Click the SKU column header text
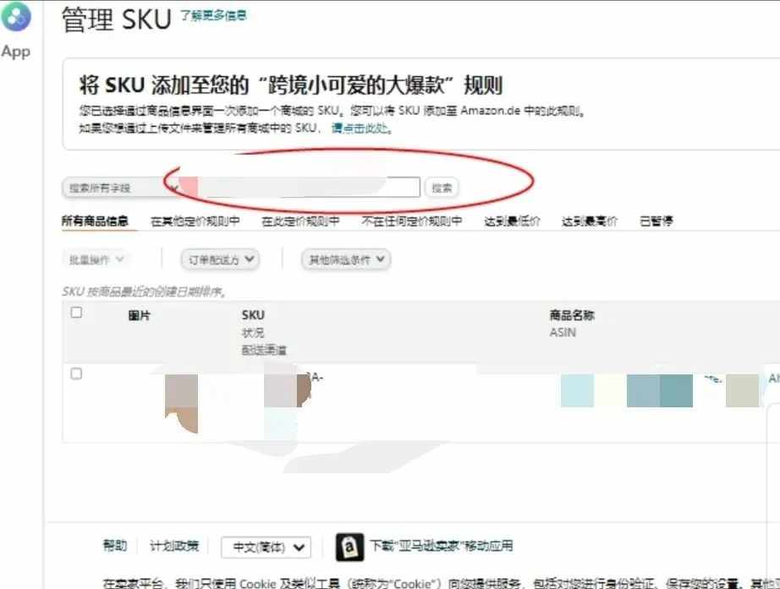780x589 pixels. (x=253, y=315)
